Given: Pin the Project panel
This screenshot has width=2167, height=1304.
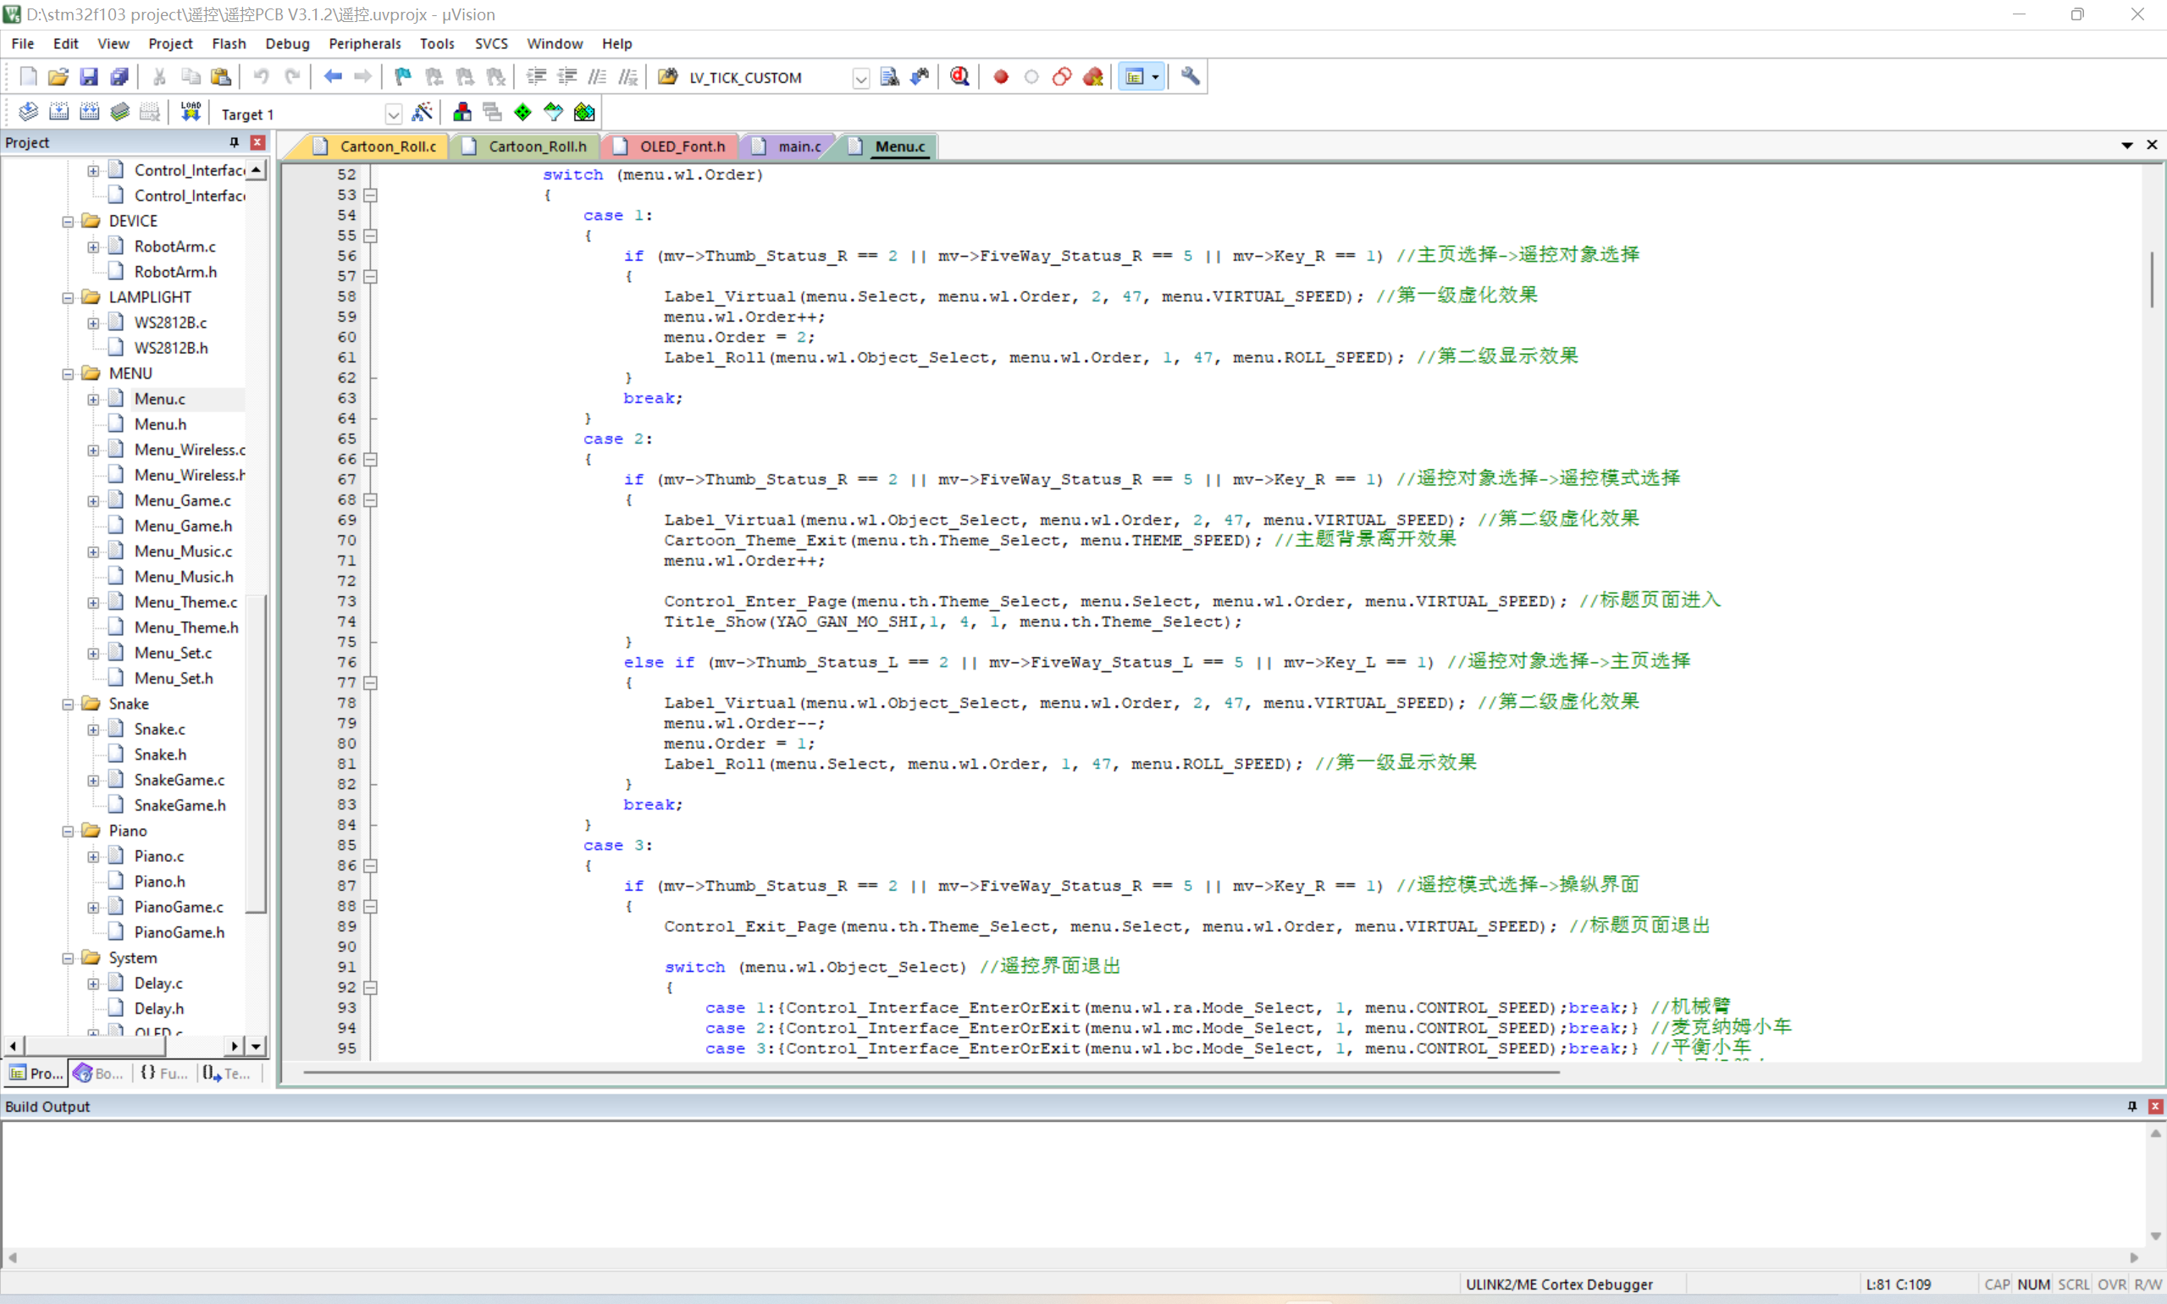Looking at the screenshot, I should point(234,142).
